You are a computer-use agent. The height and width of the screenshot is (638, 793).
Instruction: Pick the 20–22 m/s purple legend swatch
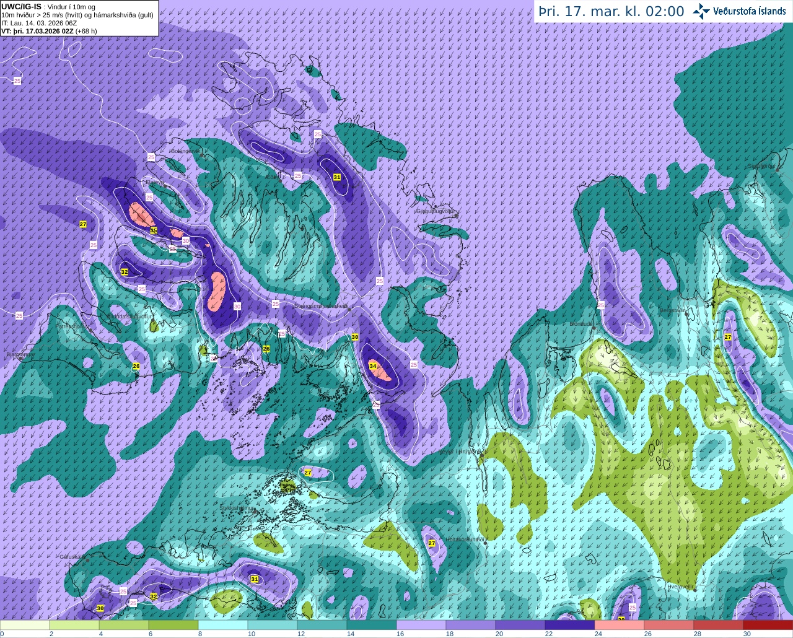coord(520,624)
